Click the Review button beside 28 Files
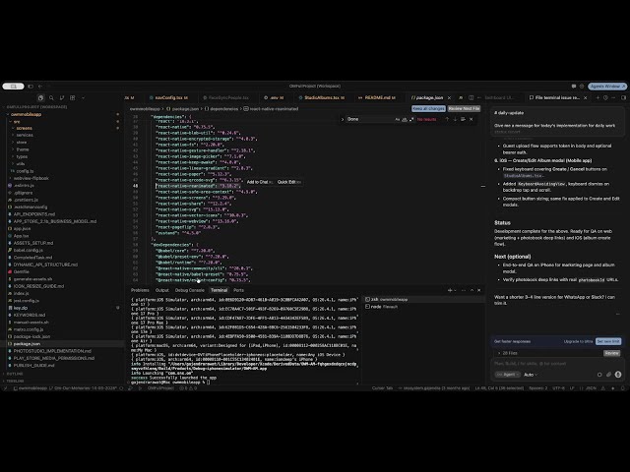630x472 pixels. (611, 353)
